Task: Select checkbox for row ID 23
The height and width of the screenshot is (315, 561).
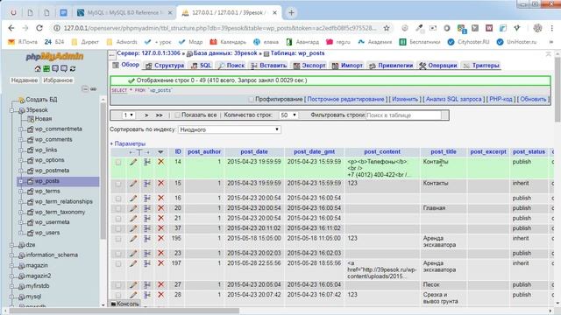Action: click(118, 254)
